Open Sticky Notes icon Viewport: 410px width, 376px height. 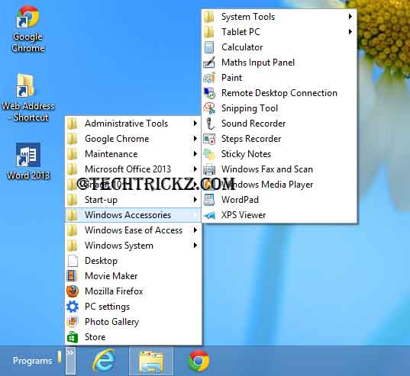209,154
